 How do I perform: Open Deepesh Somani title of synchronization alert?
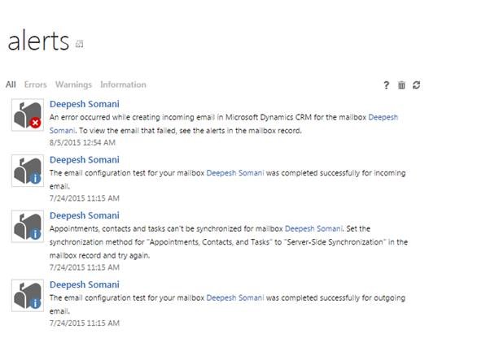coord(84,215)
